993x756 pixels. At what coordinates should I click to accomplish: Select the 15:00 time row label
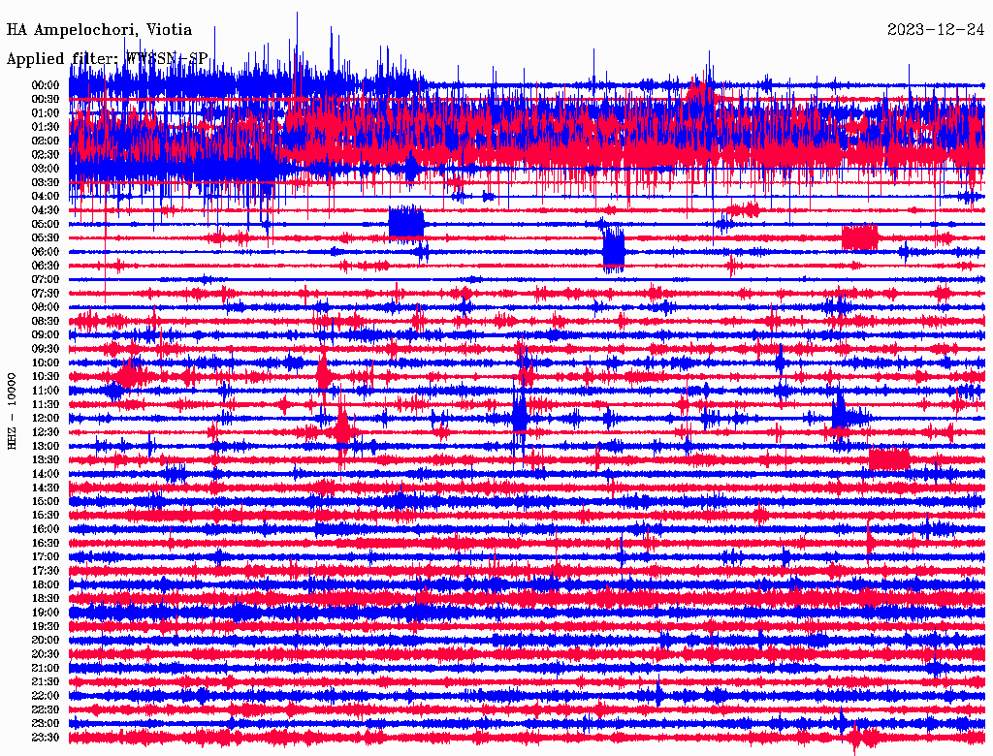coord(46,501)
